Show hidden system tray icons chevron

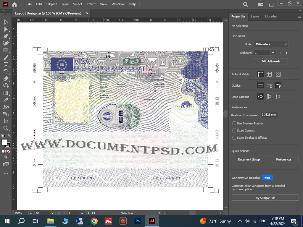coord(240,221)
